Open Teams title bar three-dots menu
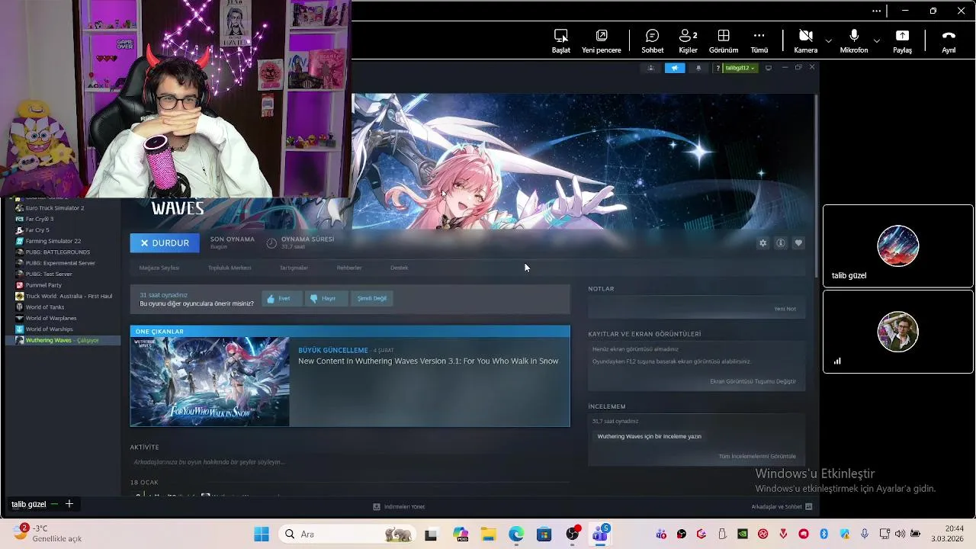Image resolution: width=976 pixels, height=549 pixels. (x=877, y=11)
